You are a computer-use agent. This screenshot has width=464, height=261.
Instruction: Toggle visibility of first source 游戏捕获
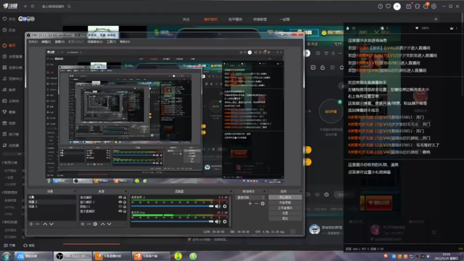pyautogui.click(x=120, y=197)
